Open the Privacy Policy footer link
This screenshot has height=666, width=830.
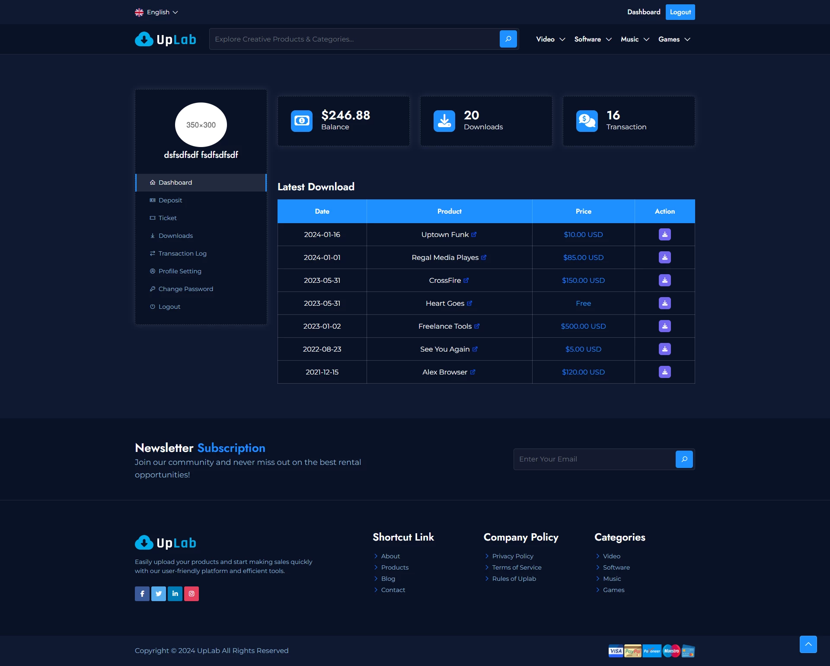click(513, 556)
